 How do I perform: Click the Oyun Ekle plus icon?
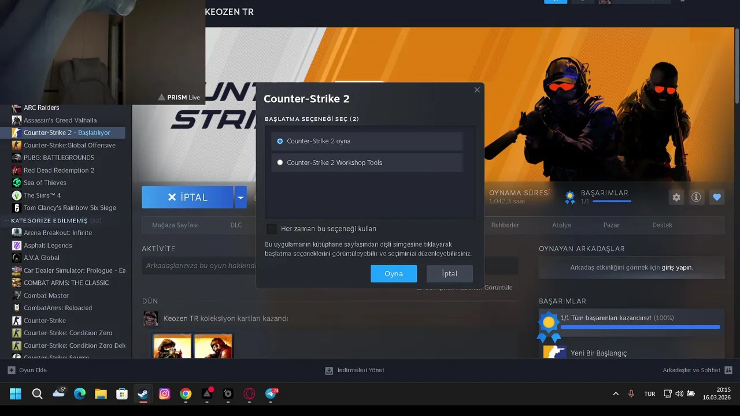(12, 370)
